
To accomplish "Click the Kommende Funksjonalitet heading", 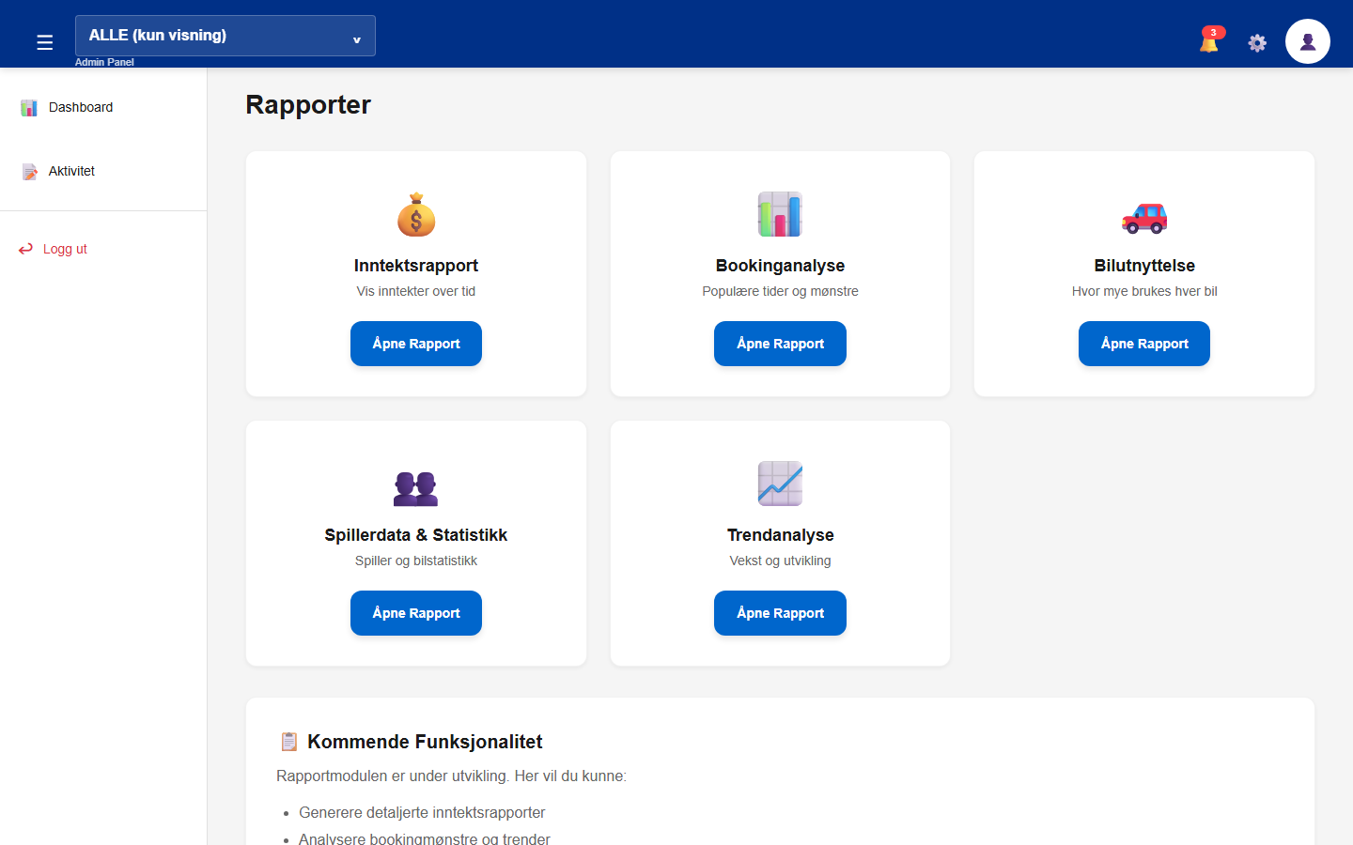I will click(425, 742).
